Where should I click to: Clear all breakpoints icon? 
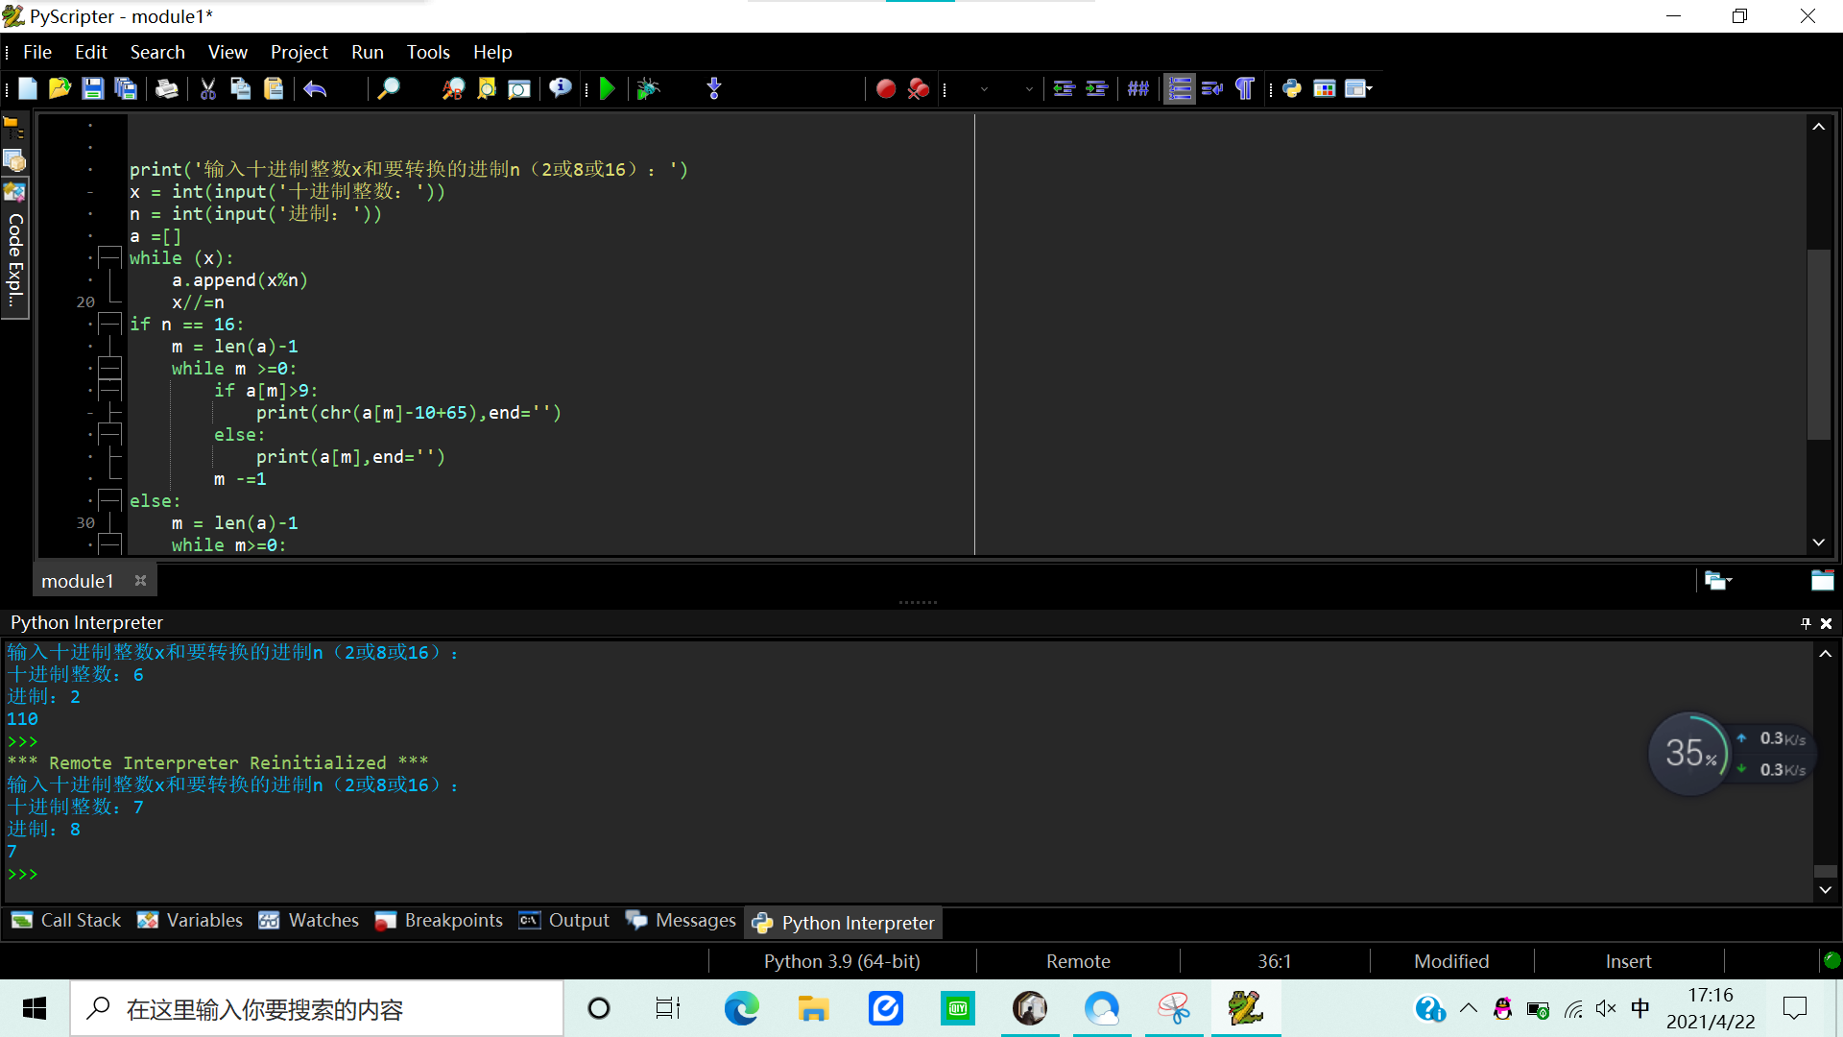click(x=918, y=88)
